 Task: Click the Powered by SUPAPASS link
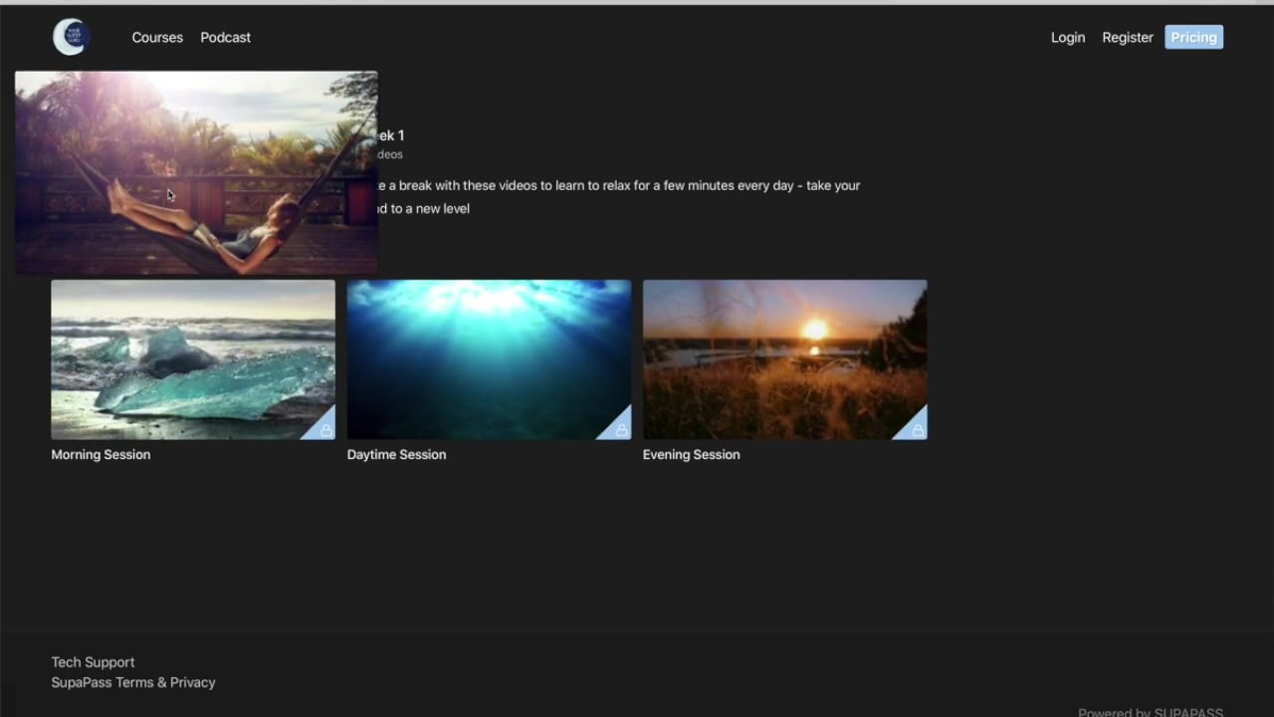click(1150, 712)
